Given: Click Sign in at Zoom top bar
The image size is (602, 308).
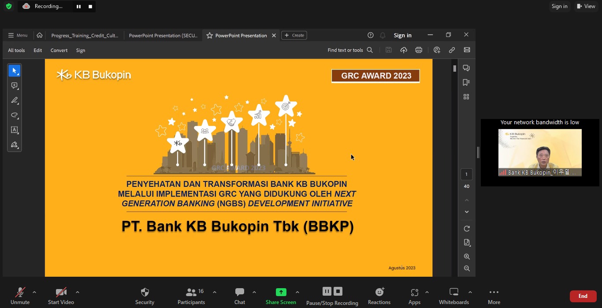Looking at the screenshot, I should 560,6.
